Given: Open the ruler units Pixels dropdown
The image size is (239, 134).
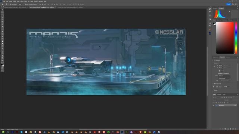Looking at the screenshot, I should (227, 86).
